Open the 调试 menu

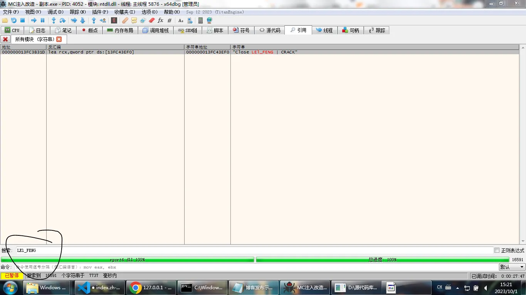55,12
